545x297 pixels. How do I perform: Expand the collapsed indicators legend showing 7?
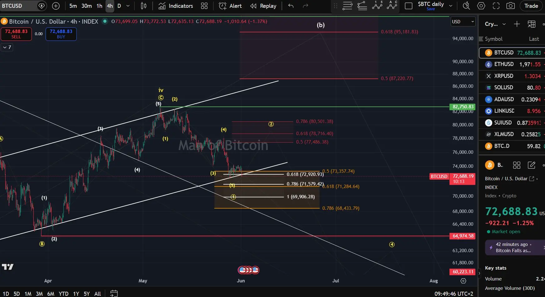pos(7,47)
